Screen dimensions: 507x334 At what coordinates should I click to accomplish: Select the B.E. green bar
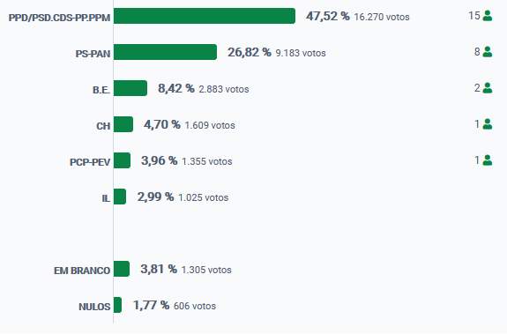(x=130, y=88)
